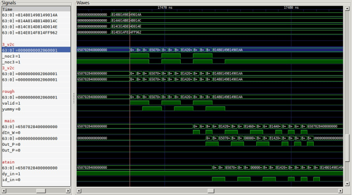This screenshot has height=195, width=352.
Task: Click right arrow of Waves horizontal scrollbar
Action: tap(341, 191)
